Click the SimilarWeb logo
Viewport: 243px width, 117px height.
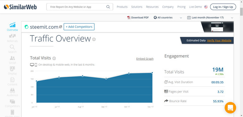(x=20, y=7)
